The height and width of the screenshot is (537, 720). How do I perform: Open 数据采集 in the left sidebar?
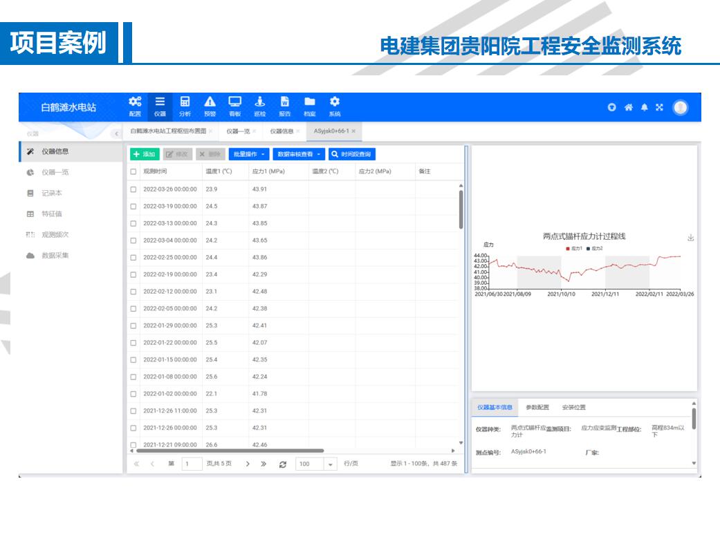(71, 256)
